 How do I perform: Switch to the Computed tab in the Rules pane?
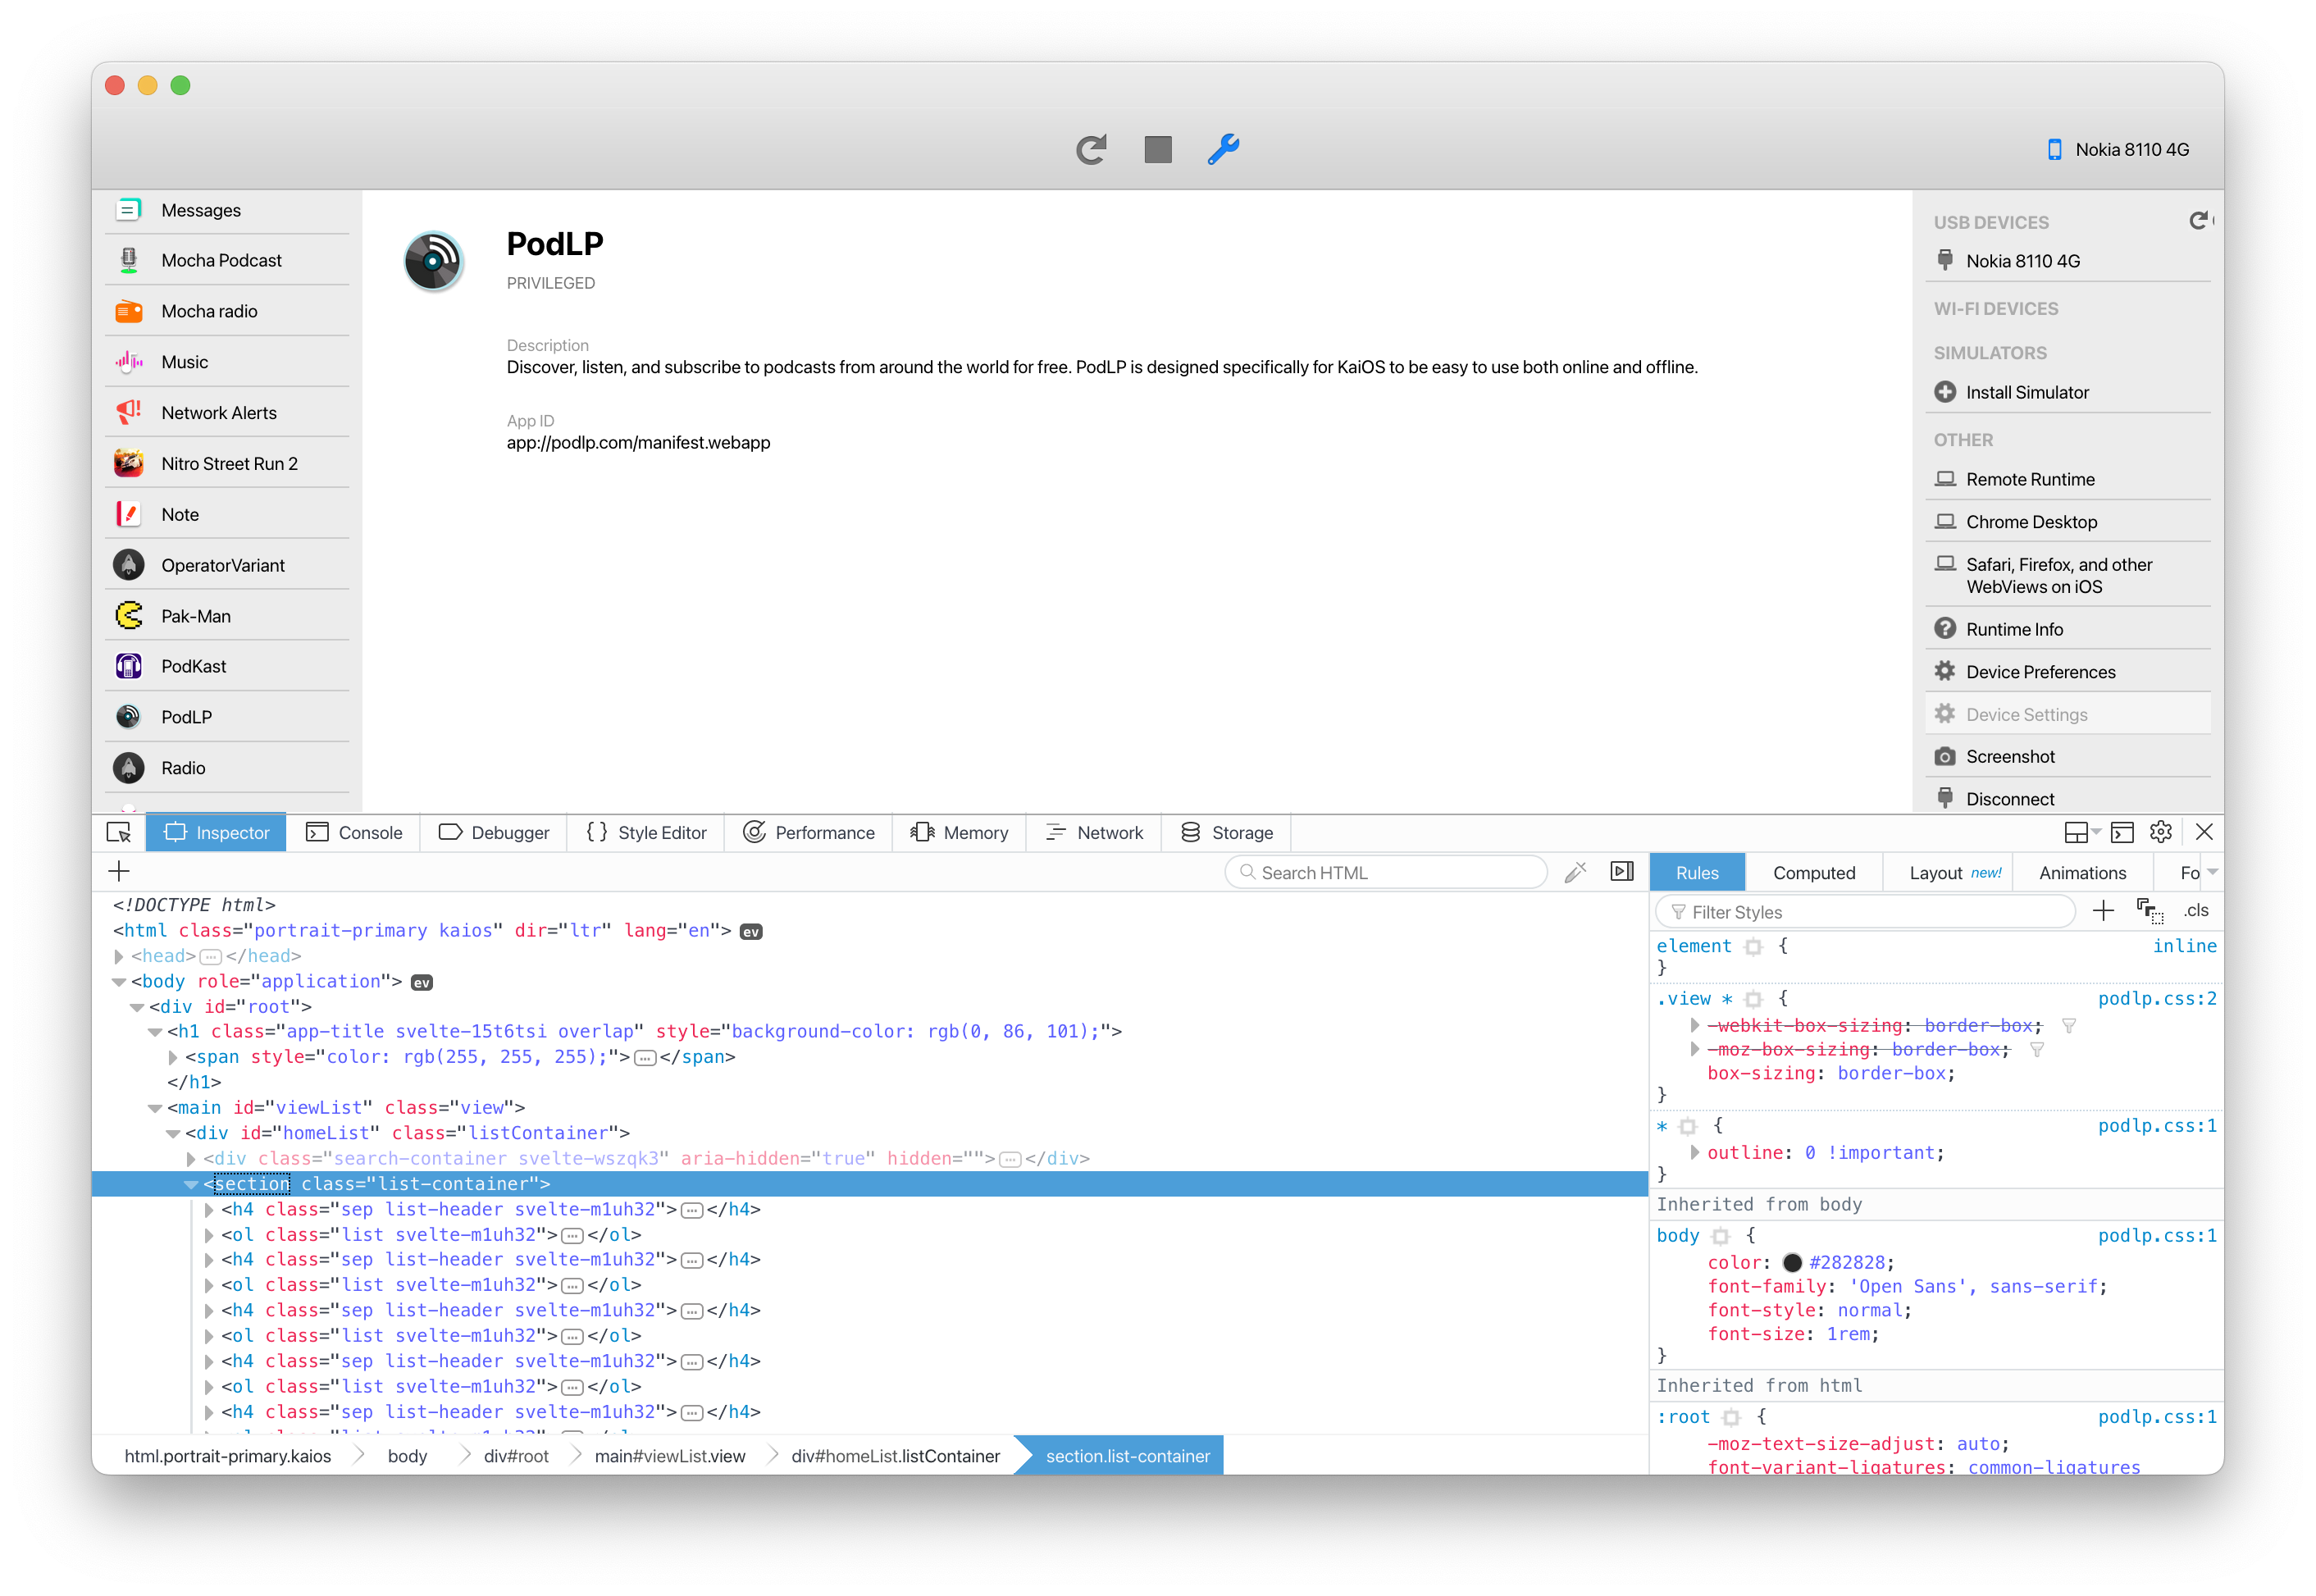tap(1814, 872)
